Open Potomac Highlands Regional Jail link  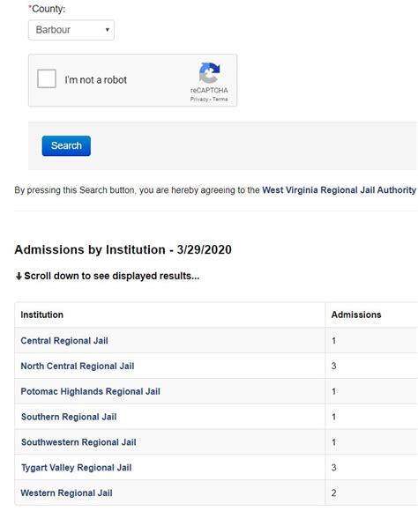pyautogui.click(x=90, y=391)
